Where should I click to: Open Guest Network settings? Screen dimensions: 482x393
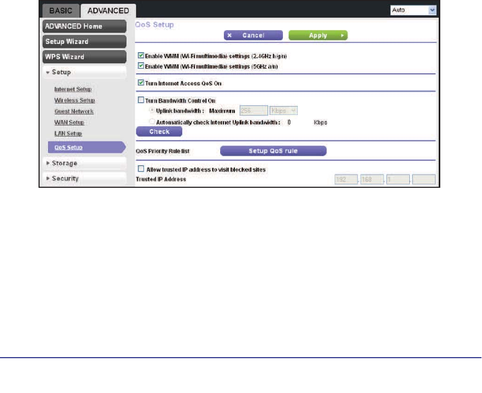tap(74, 111)
